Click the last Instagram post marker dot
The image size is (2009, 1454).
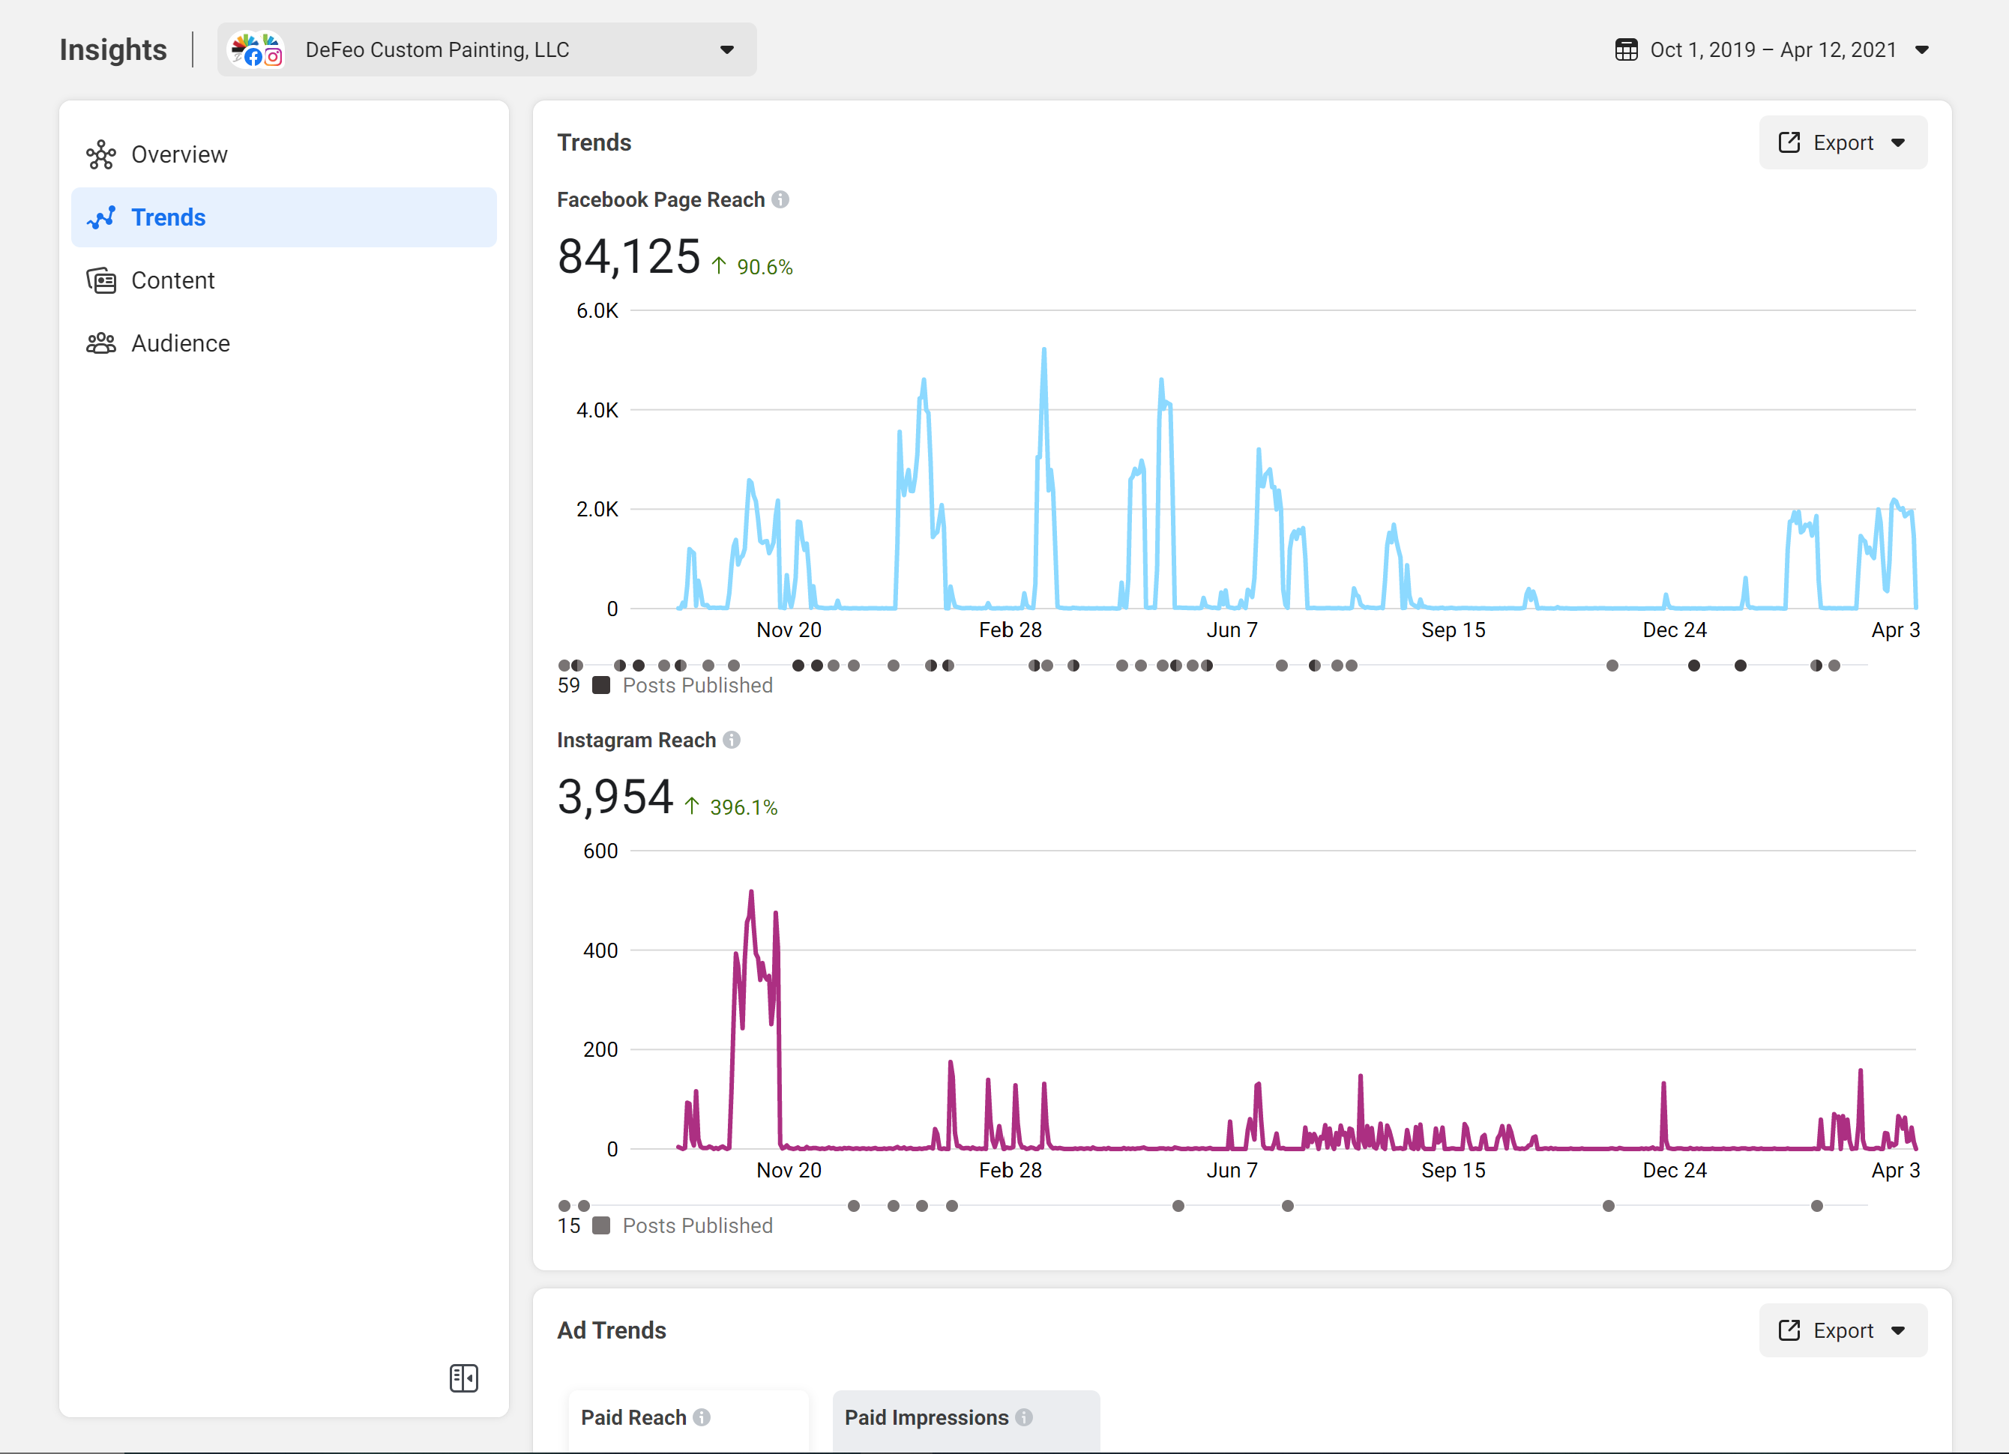pos(1817,1206)
